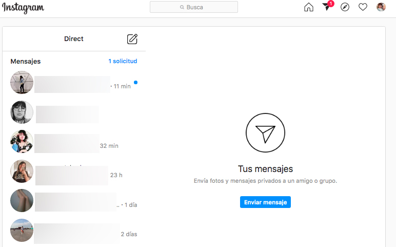
Task: Compose a new message with pencil icon
Action: point(132,39)
